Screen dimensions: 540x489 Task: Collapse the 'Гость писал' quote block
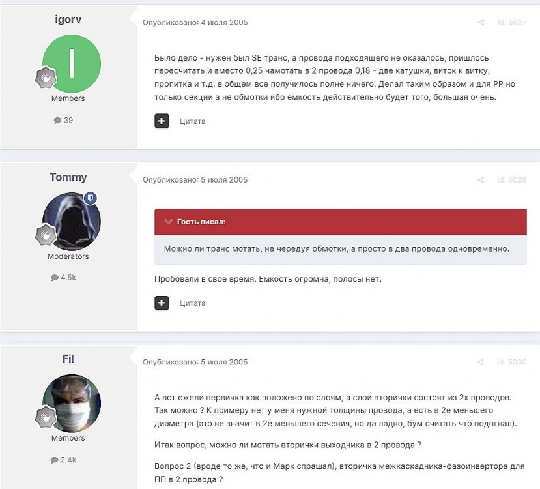[x=168, y=222]
